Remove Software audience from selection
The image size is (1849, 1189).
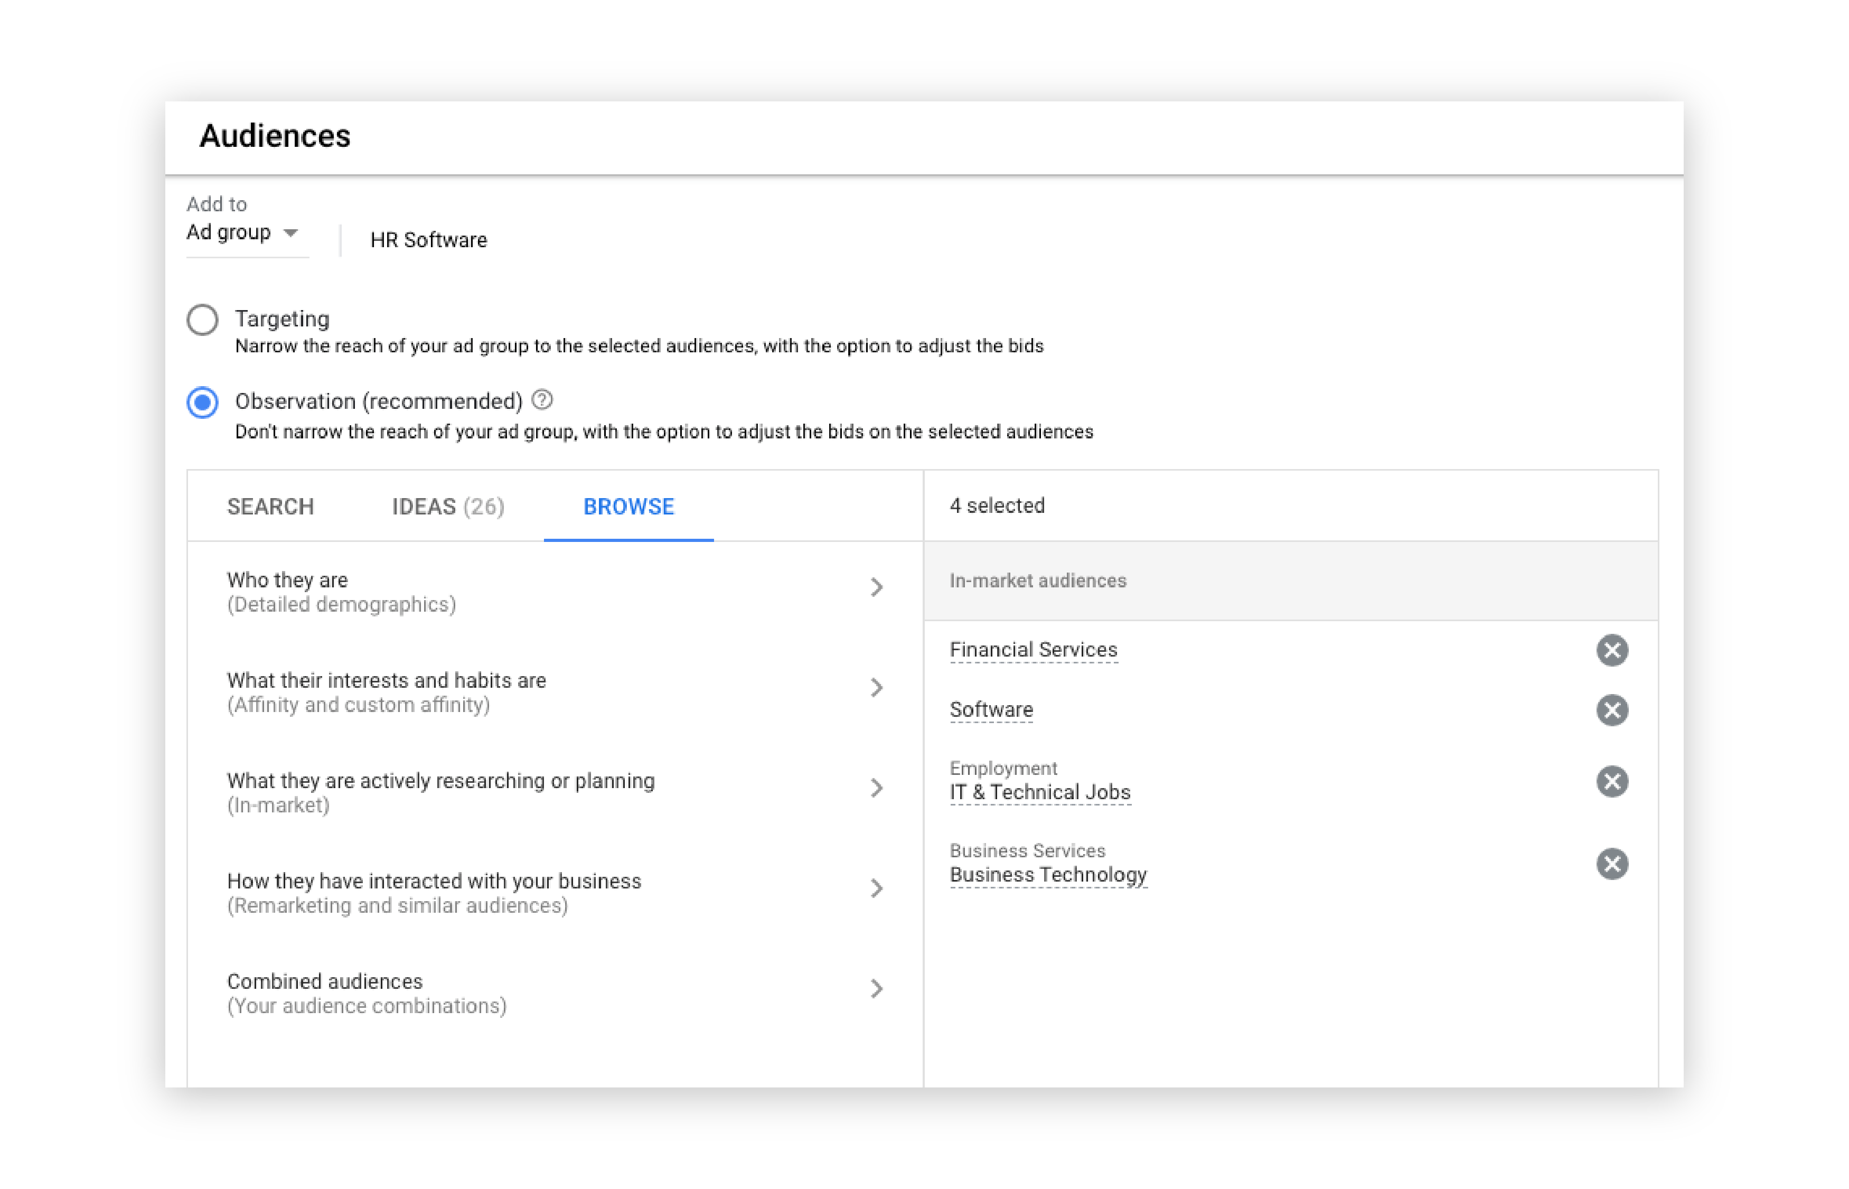(1611, 709)
